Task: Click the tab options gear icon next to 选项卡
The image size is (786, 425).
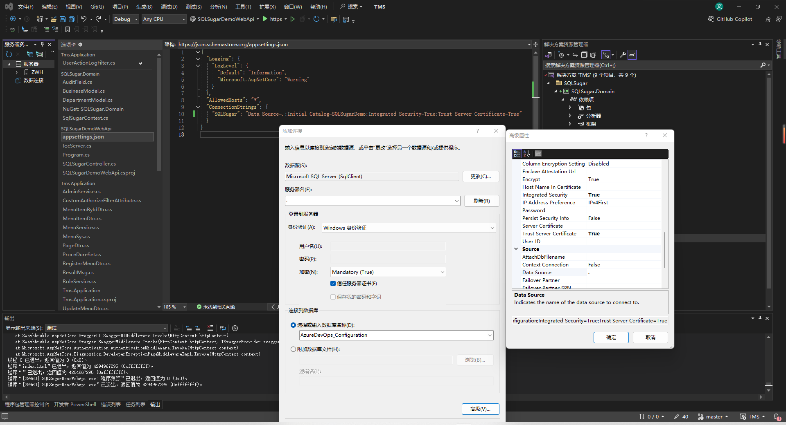Action: [80, 45]
